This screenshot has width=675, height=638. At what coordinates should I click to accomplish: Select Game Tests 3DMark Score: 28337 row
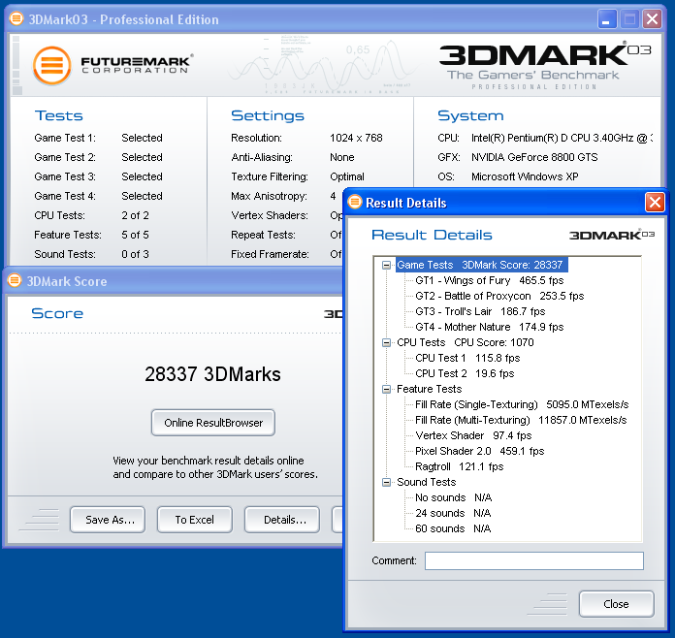click(481, 265)
